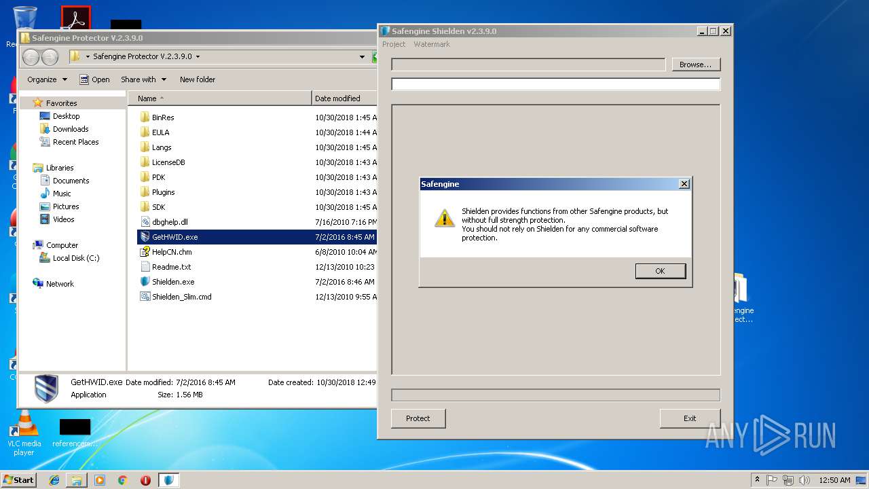Click the Computer icon in navigation pane

[38, 245]
